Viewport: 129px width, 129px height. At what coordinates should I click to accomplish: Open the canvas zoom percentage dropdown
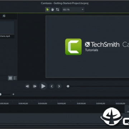(x=73, y=10)
